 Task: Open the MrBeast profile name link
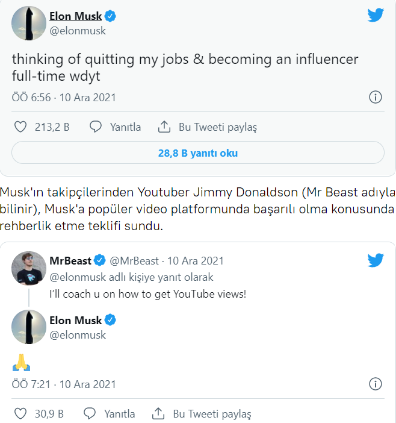pos(70,261)
